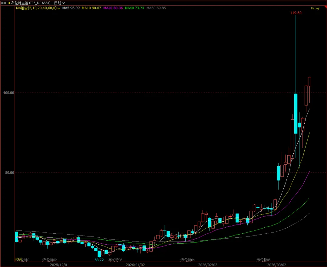Click the red corner marker at top right
Image resolution: width=327 pixels, height=267 pixels.
point(325,7)
